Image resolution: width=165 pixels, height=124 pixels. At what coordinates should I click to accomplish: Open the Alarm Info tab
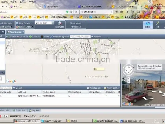tap(5, 110)
